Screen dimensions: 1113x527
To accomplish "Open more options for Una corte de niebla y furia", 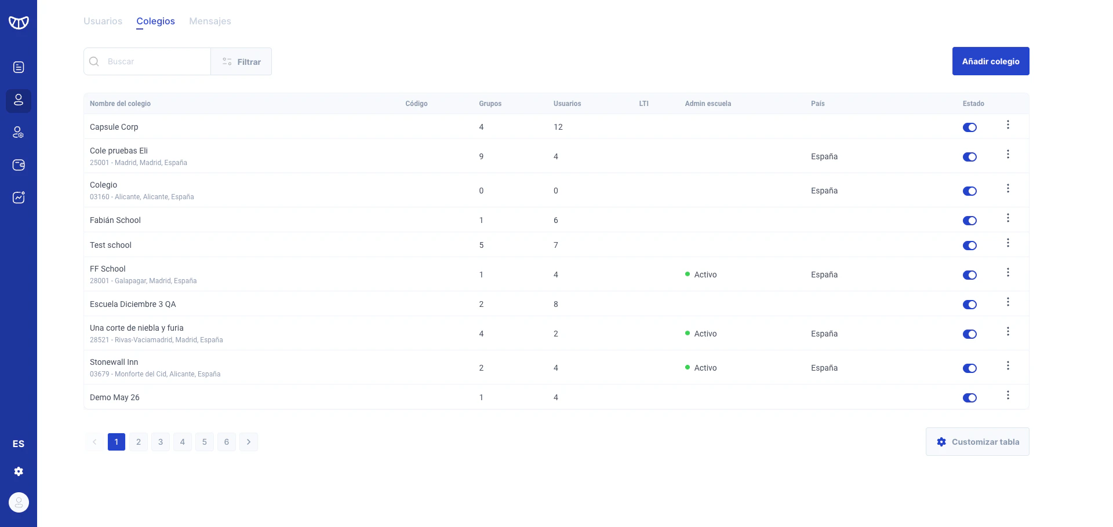I will tap(1008, 331).
